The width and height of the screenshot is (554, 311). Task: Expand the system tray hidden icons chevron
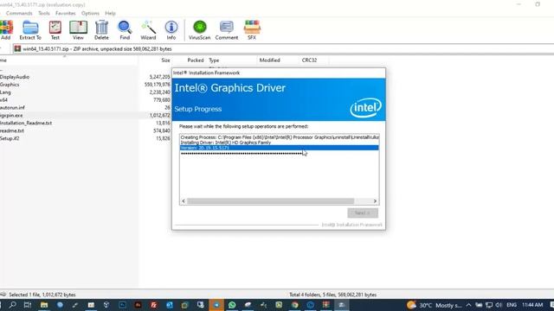coord(469,305)
